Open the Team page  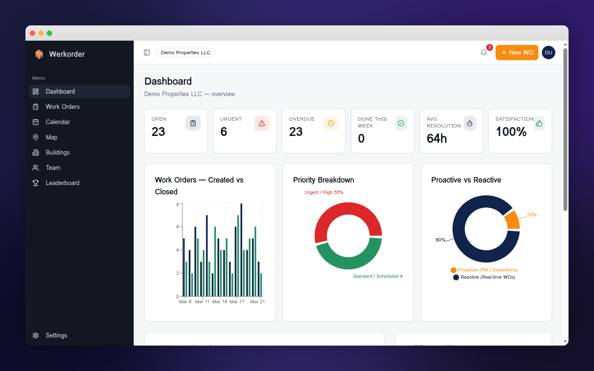tap(79, 168)
